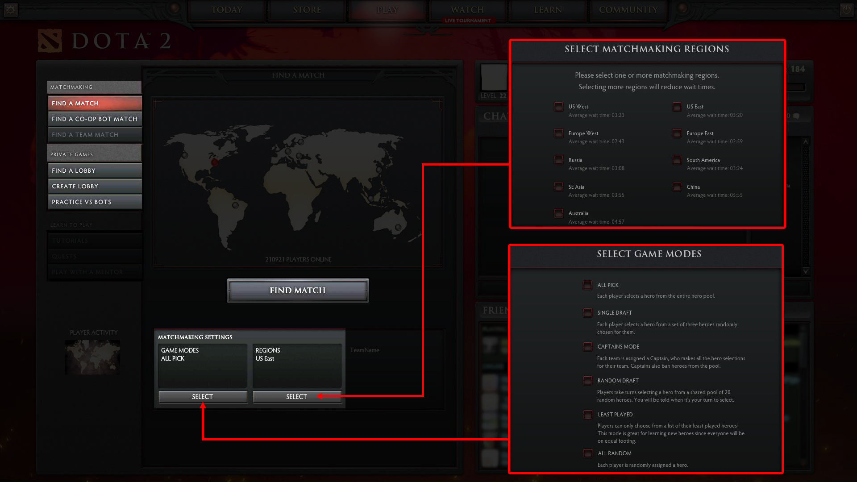Enable the US West matchmaking region
The image size is (857, 482).
tap(558, 107)
